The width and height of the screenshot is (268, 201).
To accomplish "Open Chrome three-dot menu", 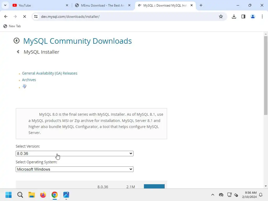I will tap(262, 16).
